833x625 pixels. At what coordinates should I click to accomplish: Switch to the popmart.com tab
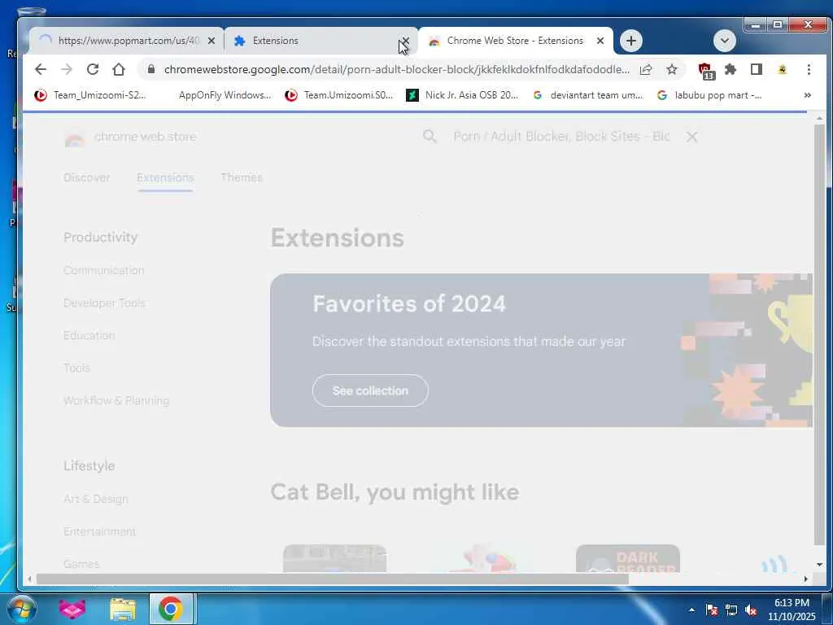pyautogui.click(x=126, y=41)
